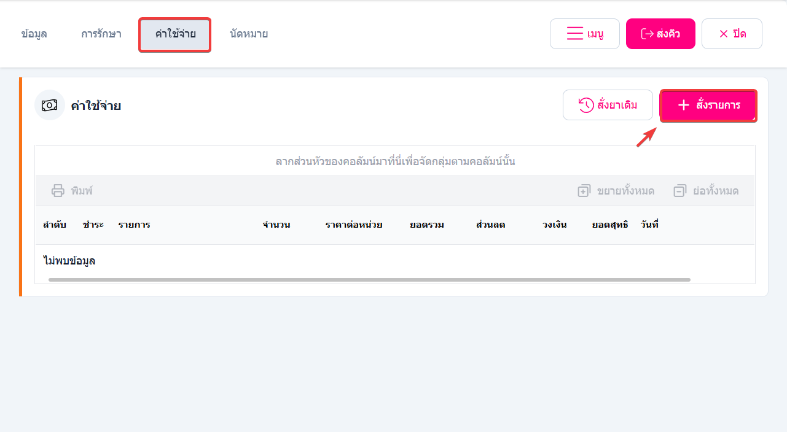Click the วงเงิน column header
The width and height of the screenshot is (787, 432).
pos(555,225)
